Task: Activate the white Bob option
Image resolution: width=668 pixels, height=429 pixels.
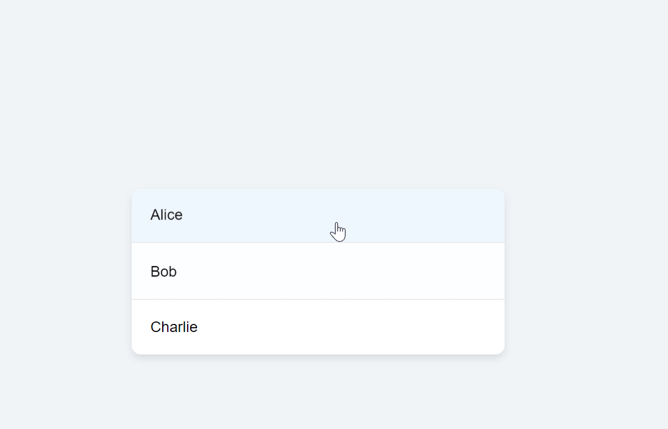Action: click(x=318, y=271)
